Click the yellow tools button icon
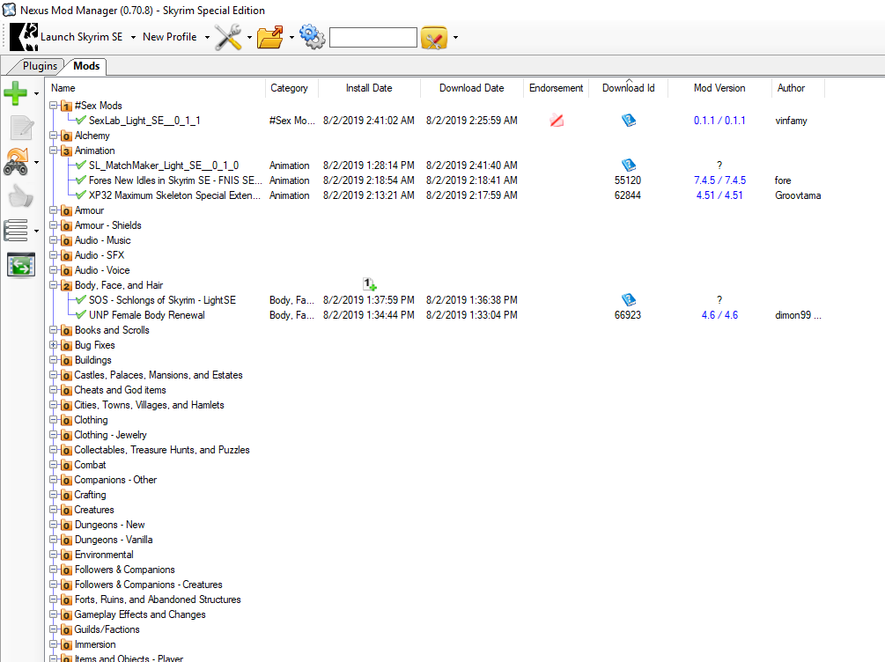The image size is (885, 662). tap(434, 38)
